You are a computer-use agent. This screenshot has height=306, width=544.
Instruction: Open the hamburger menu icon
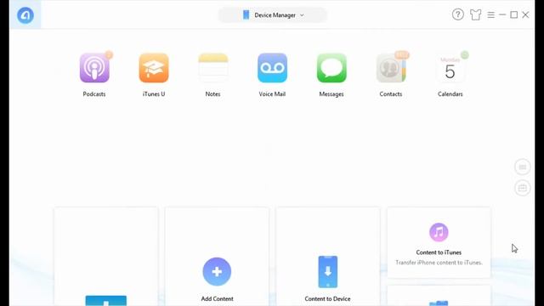point(490,15)
